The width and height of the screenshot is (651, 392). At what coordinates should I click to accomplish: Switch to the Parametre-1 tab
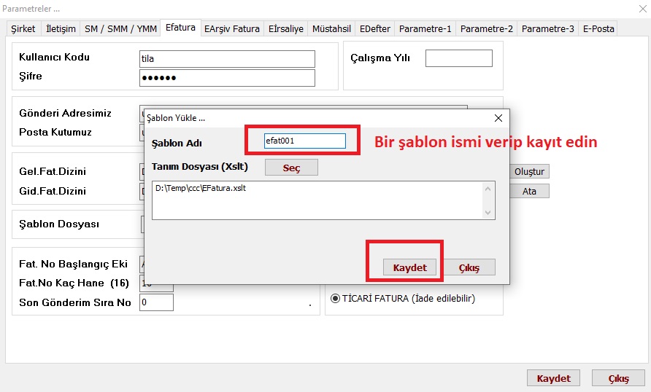pos(425,29)
